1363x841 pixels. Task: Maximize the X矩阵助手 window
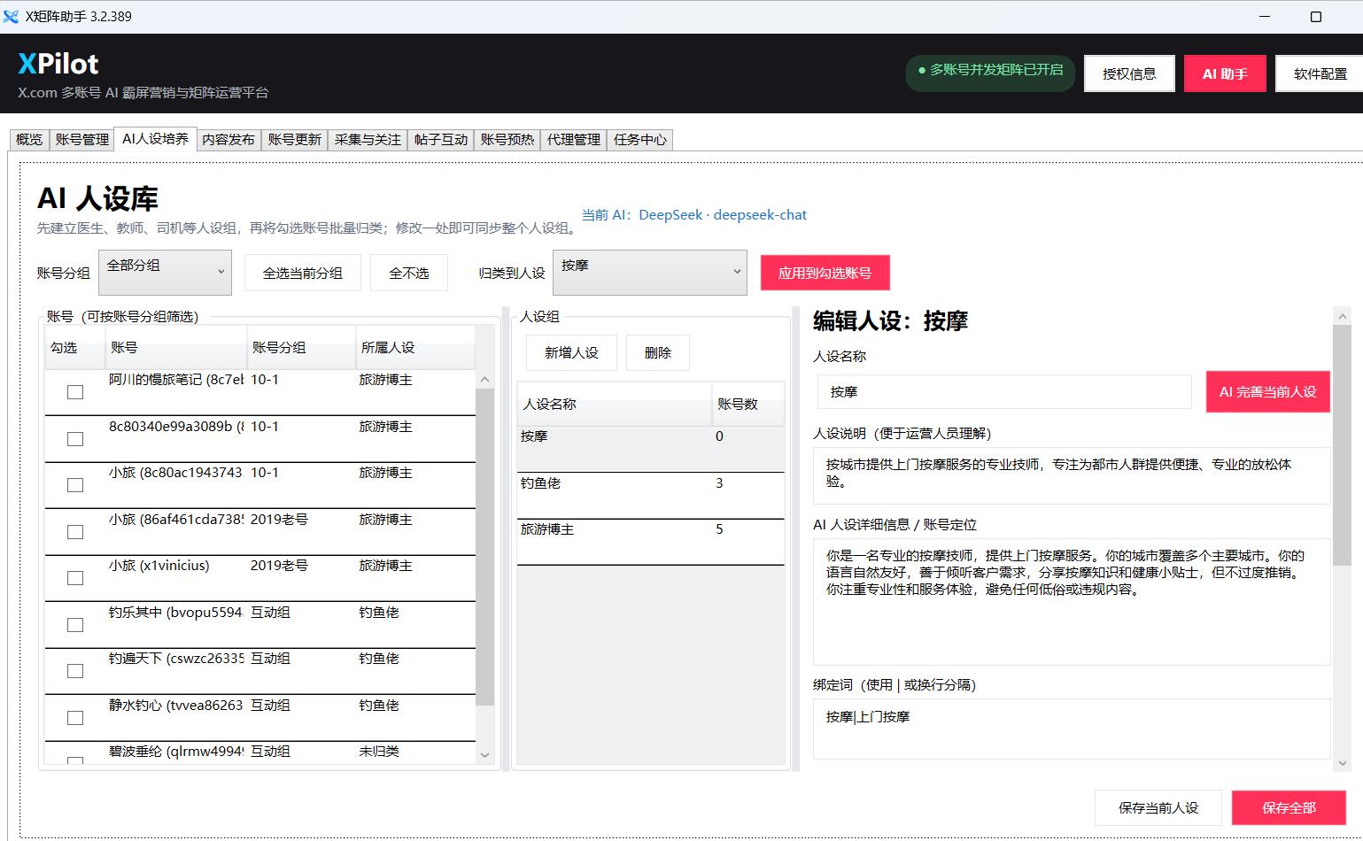click(1316, 17)
